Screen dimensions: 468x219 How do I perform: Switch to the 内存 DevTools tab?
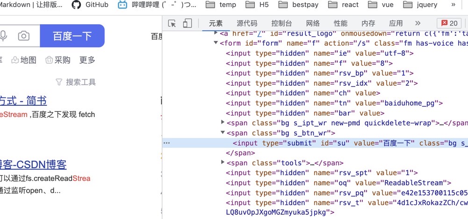[368, 23]
